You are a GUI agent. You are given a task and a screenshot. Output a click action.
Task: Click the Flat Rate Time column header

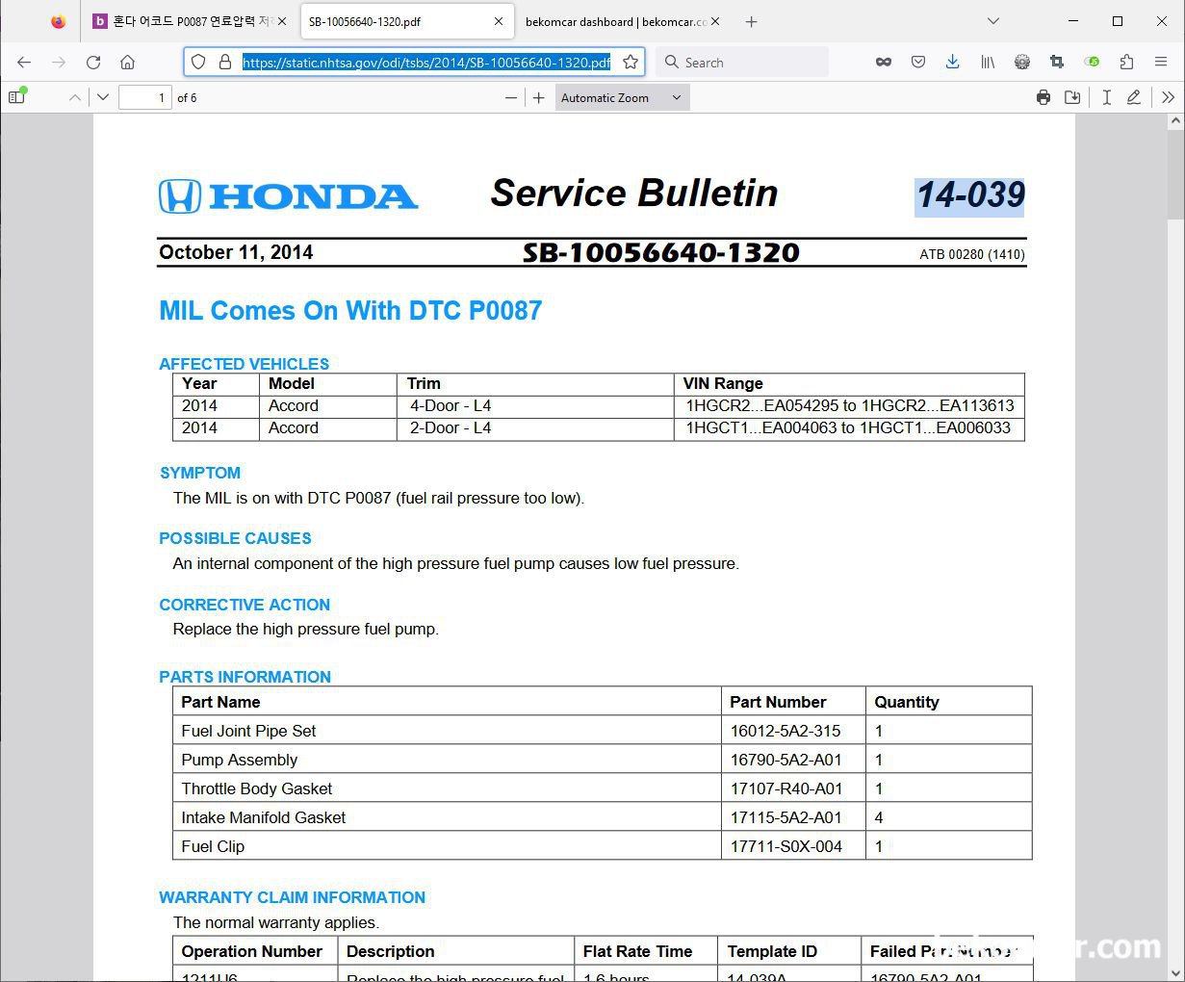(x=637, y=951)
